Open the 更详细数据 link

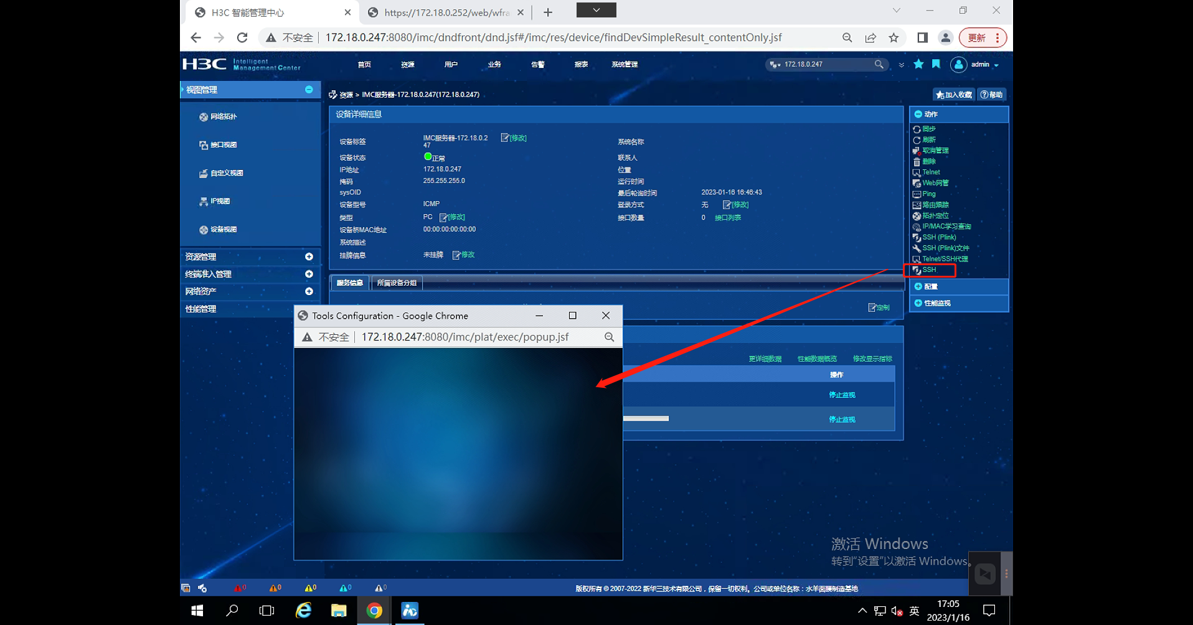coord(765,359)
